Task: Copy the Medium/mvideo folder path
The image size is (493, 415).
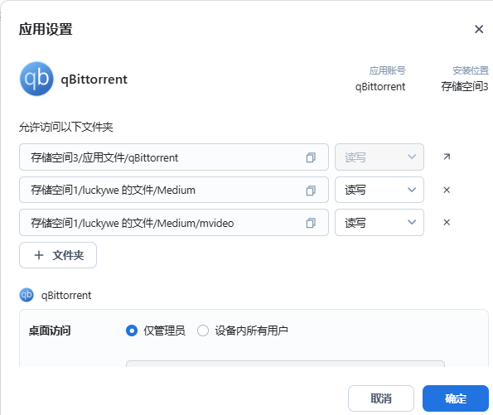Action: [311, 223]
